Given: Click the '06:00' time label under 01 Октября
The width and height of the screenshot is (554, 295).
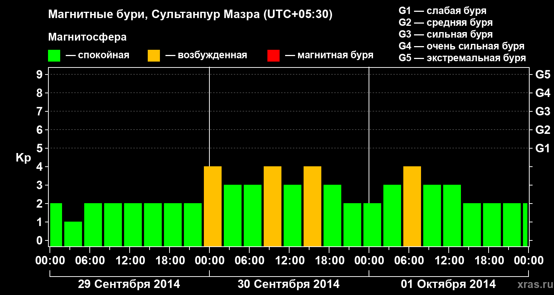Looking at the screenshot, I should 410,261.
